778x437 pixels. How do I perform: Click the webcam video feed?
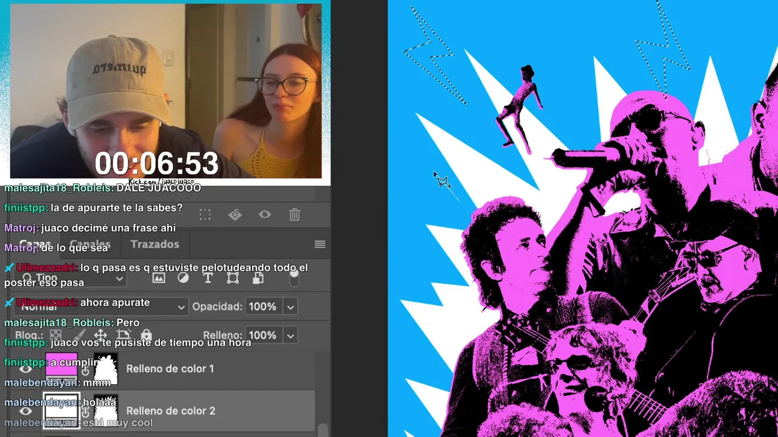click(x=166, y=91)
